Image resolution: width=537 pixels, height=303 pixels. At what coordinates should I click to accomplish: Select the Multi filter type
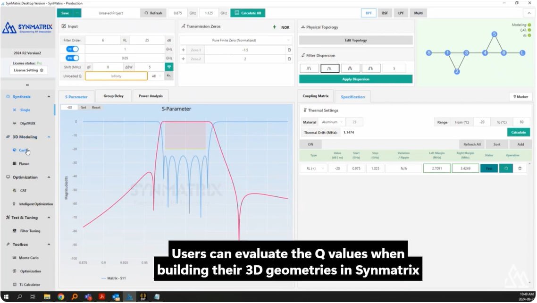[418, 13]
